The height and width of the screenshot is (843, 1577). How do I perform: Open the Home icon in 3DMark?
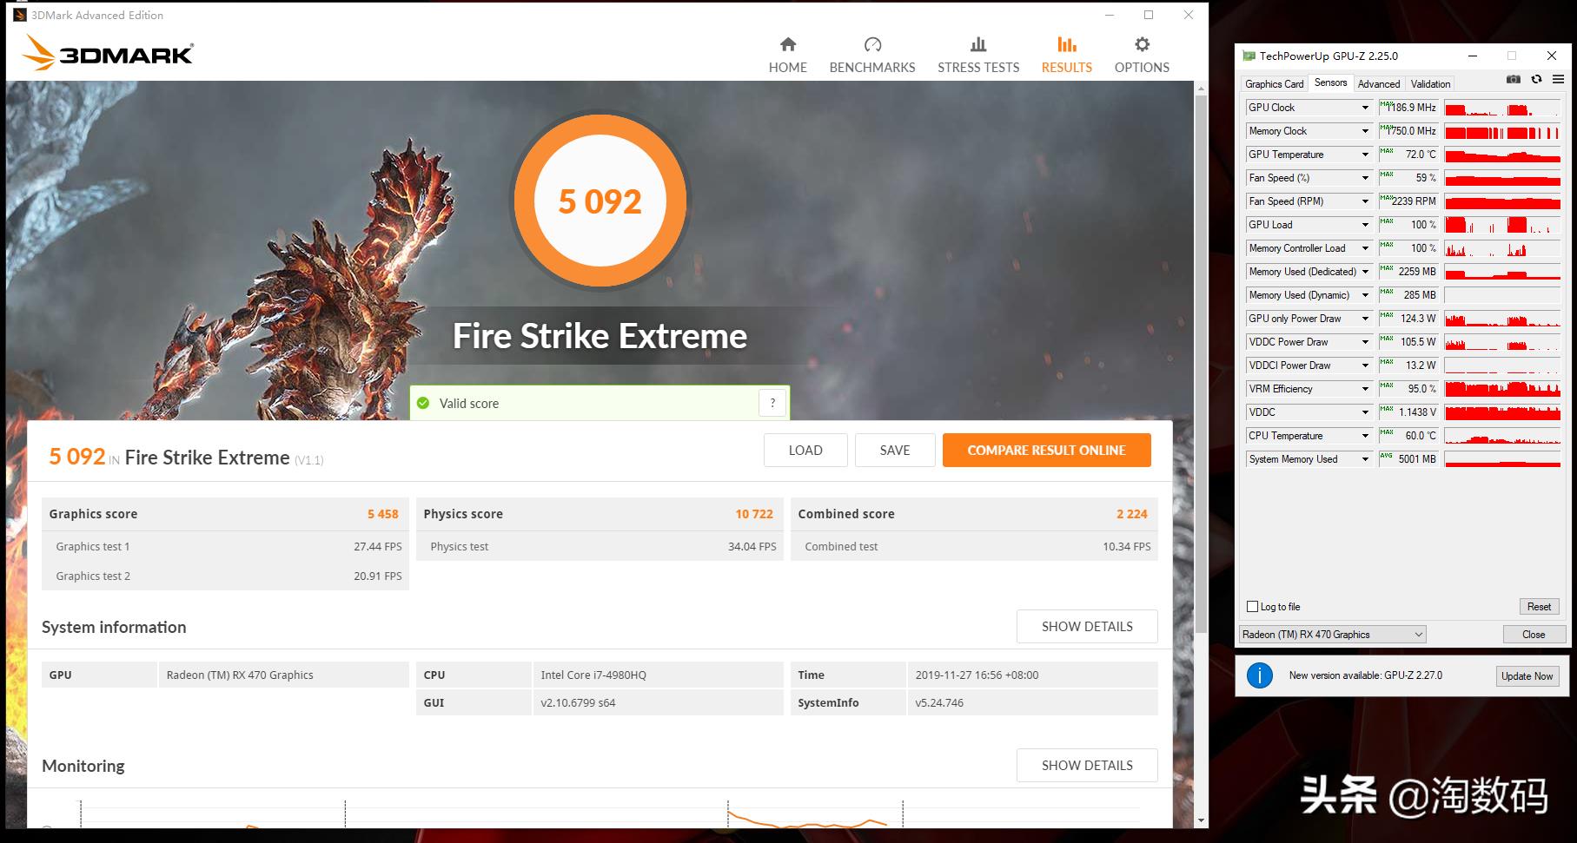click(787, 44)
